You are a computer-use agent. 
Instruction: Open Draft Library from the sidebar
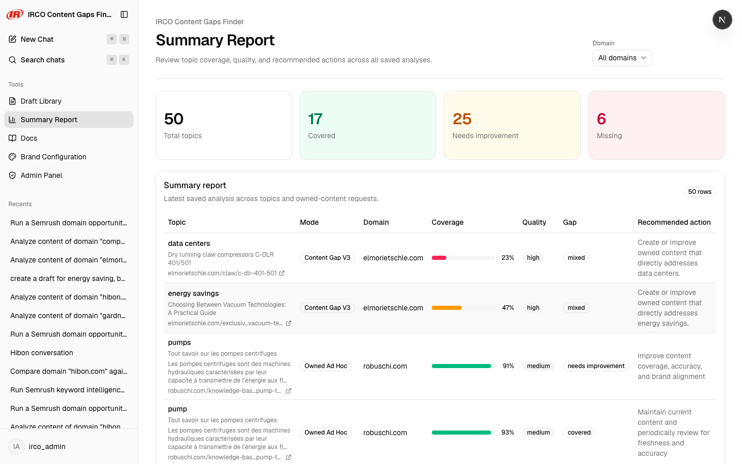(x=69, y=101)
